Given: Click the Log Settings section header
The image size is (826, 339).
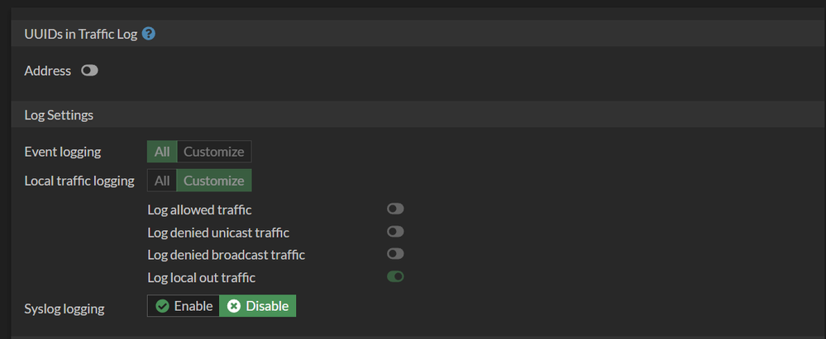Looking at the screenshot, I should pos(60,115).
